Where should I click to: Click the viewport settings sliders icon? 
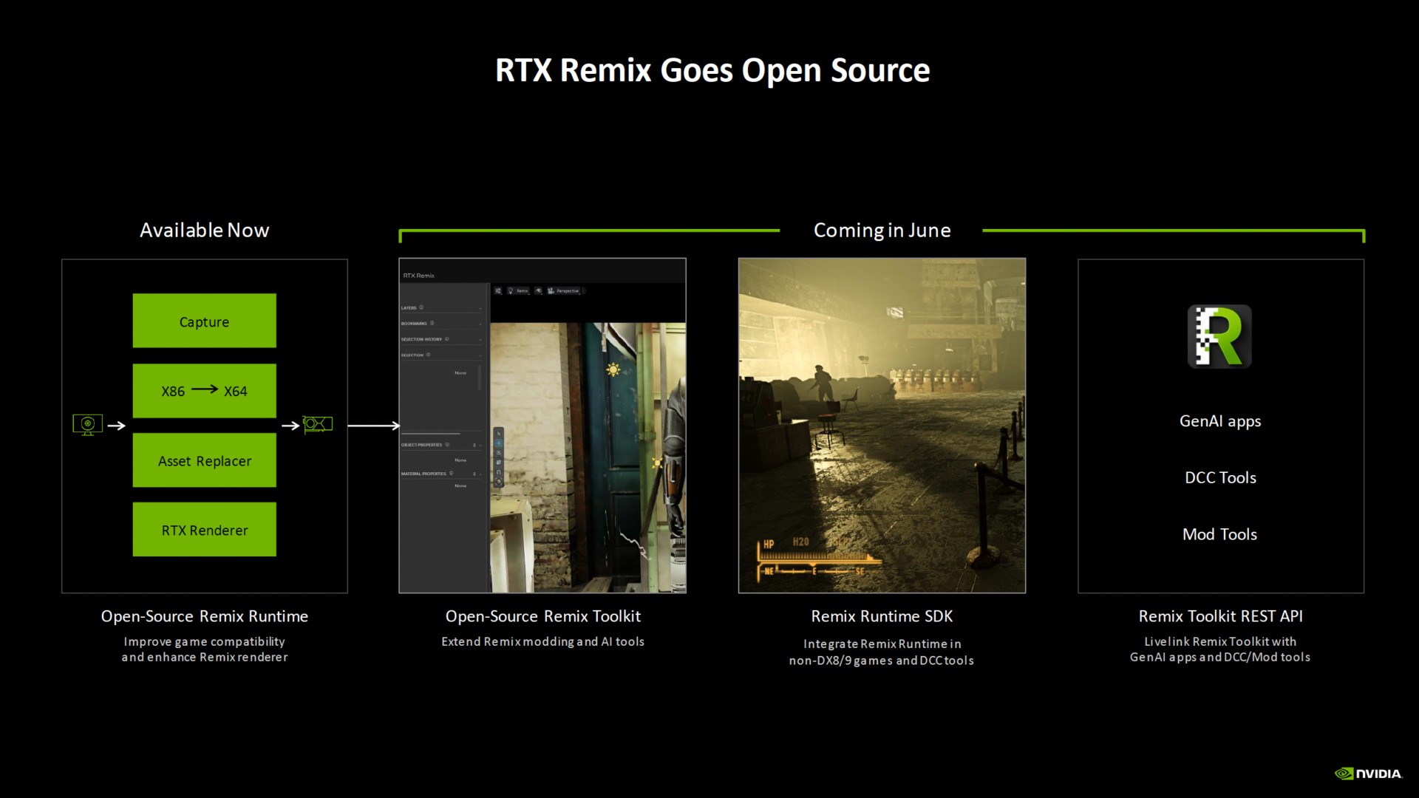pyautogui.click(x=498, y=291)
